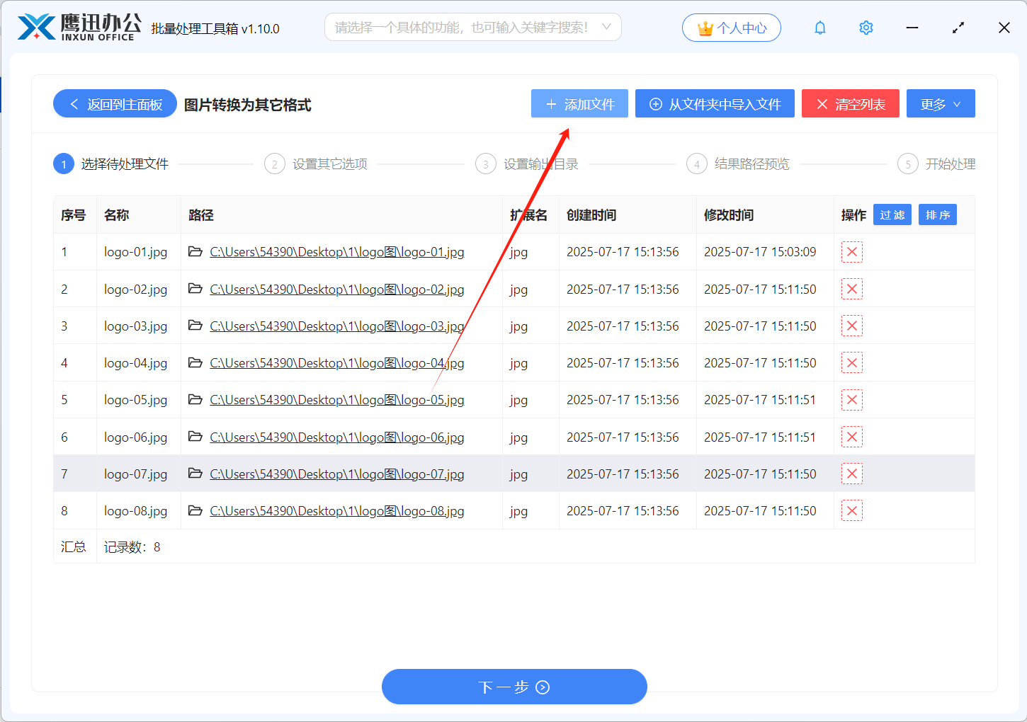Click 从文件夹中导入文件 button
The height and width of the screenshot is (722, 1027).
tap(715, 103)
